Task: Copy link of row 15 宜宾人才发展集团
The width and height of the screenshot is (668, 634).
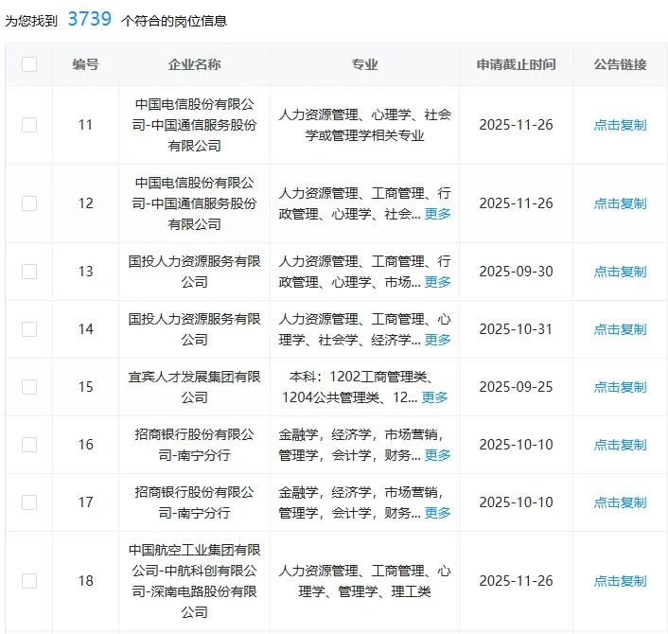Action: point(621,387)
